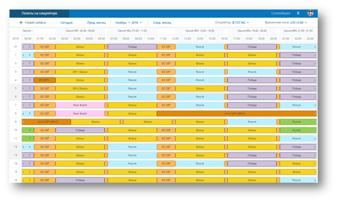Viewport: 337px width, 202px height.
Task: Go to next month via След. месяц
Action: pos(162,23)
